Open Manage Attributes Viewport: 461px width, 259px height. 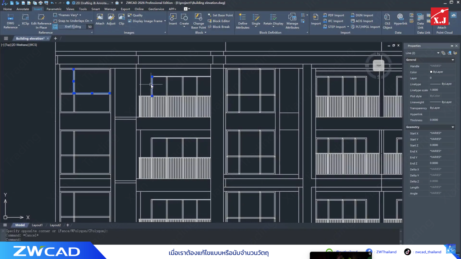[x=292, y=21]
